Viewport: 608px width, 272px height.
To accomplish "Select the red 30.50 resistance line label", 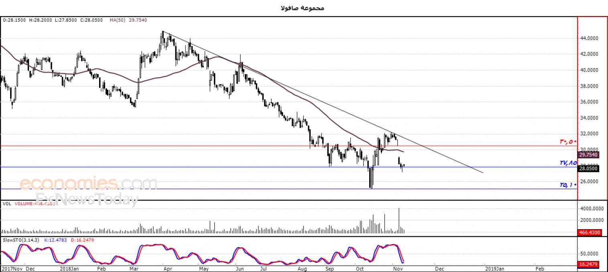I will 568,141.
